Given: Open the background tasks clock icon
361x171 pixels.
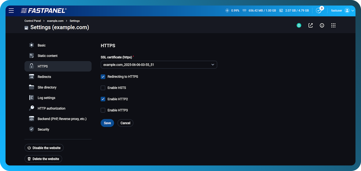Looking at the screenshot, I should (318, 11).
